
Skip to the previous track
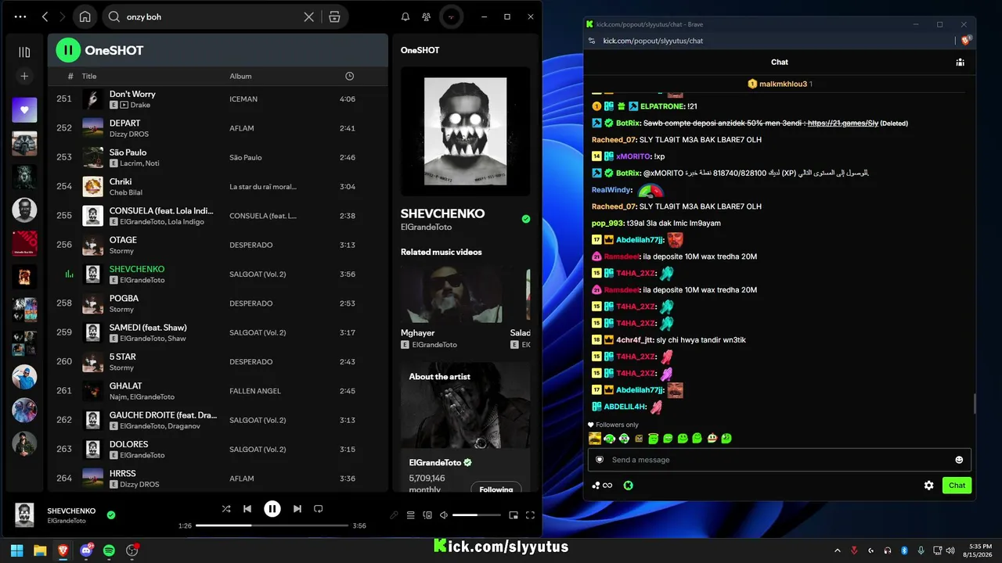click(247, 509)
